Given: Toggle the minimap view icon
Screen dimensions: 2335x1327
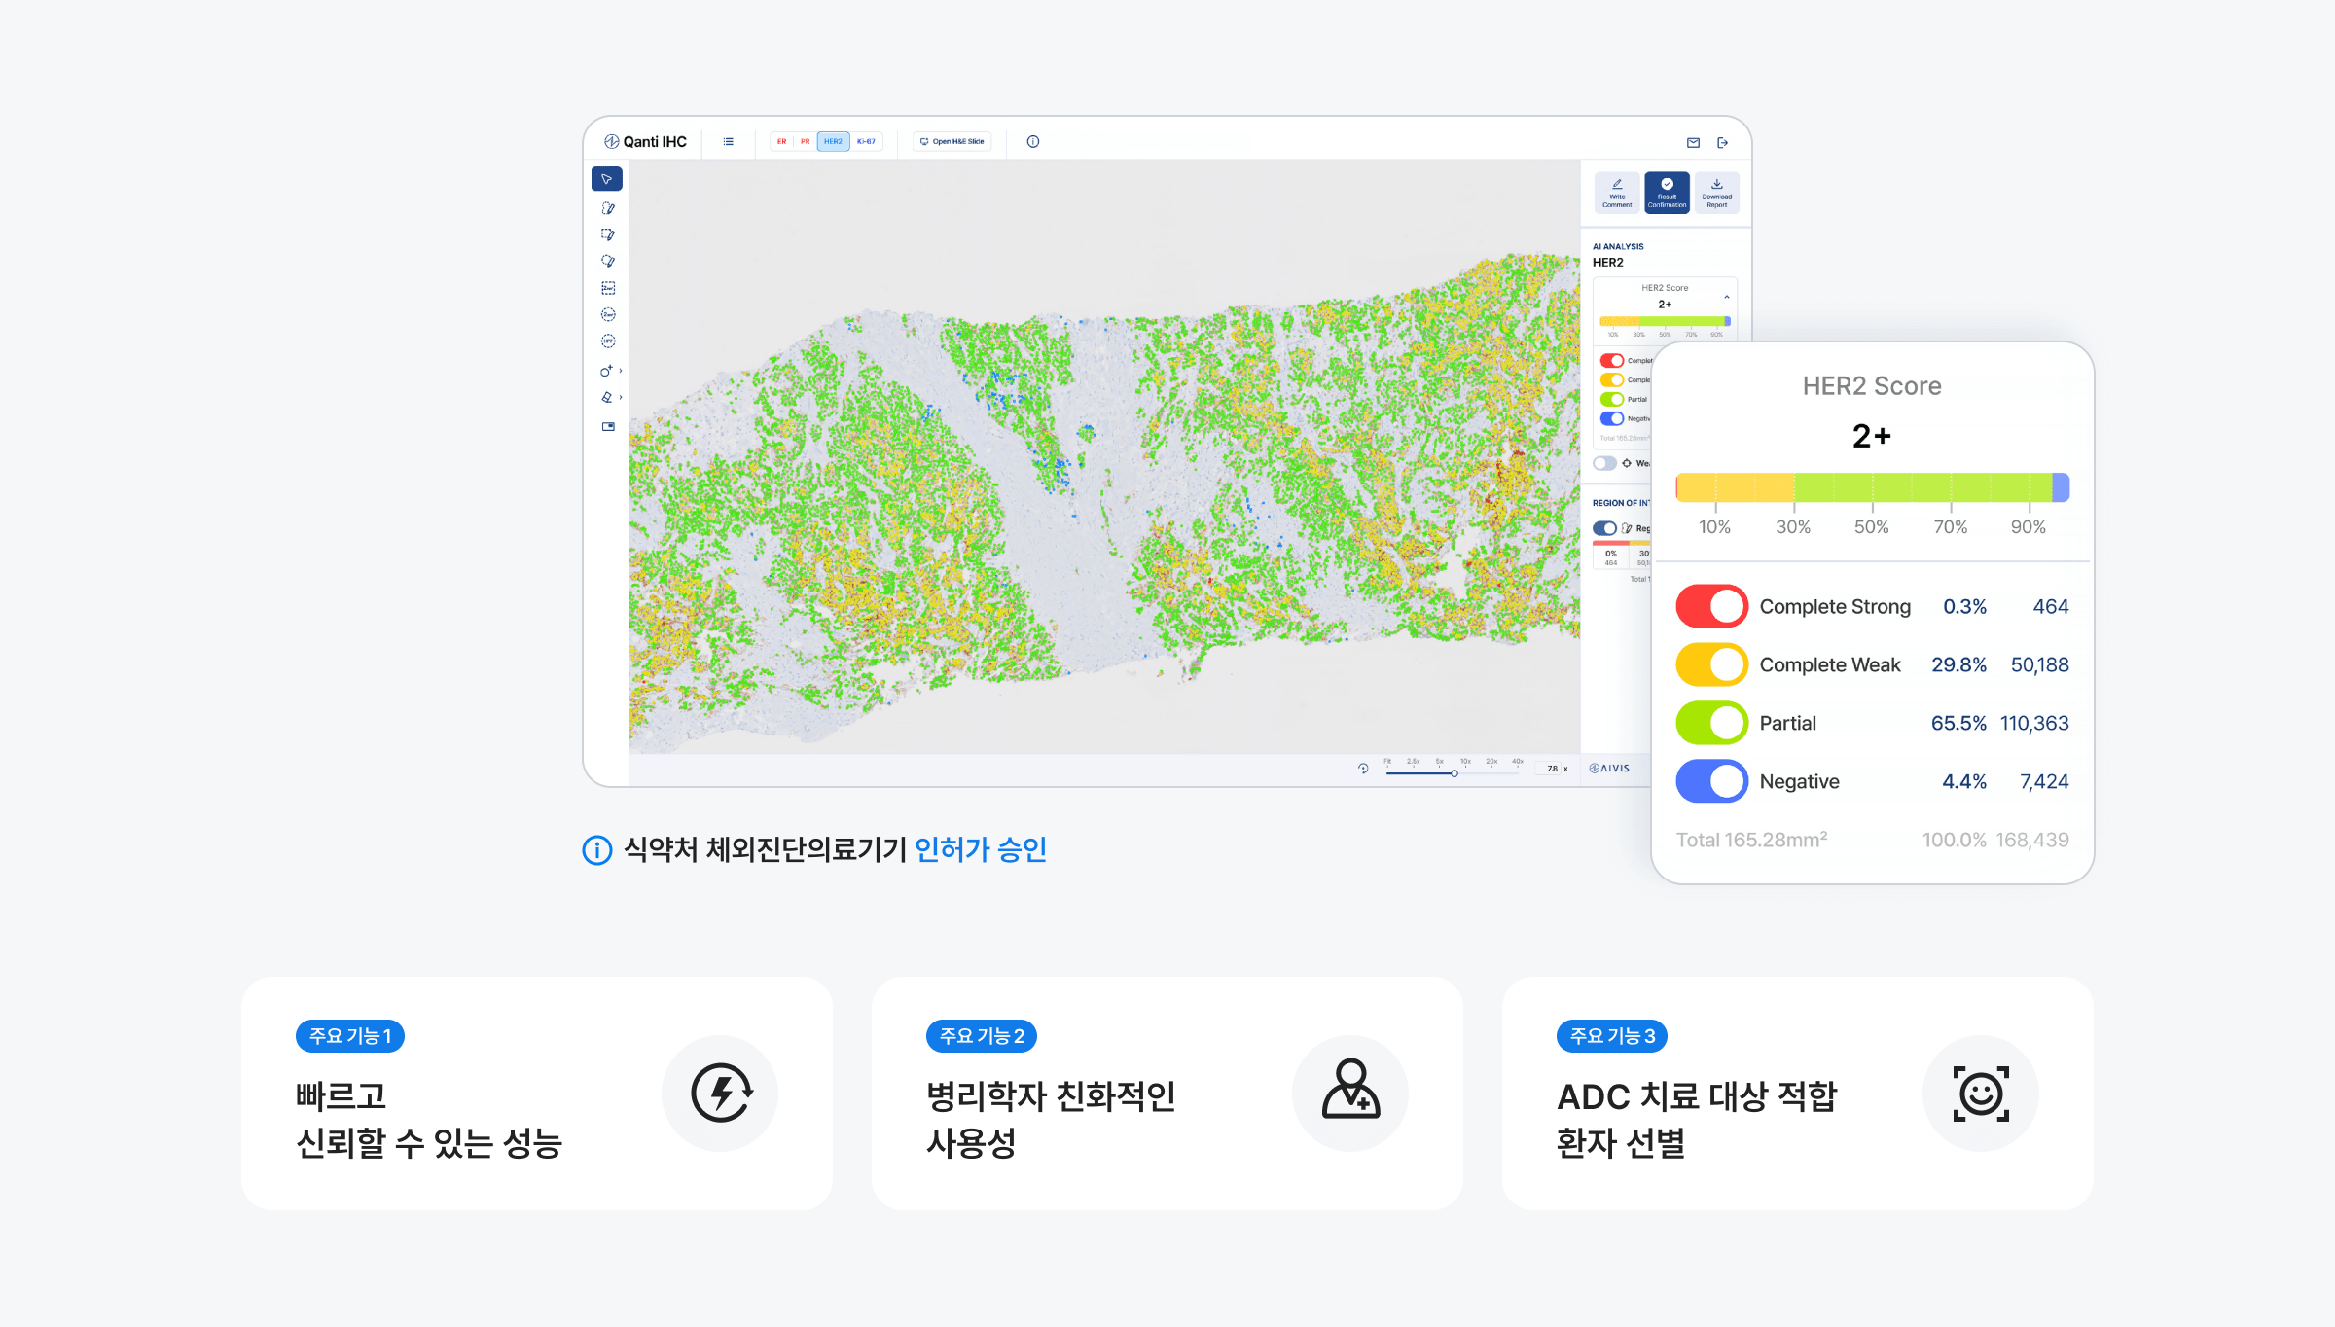Looking at the screenshot, I should point(608,426).
